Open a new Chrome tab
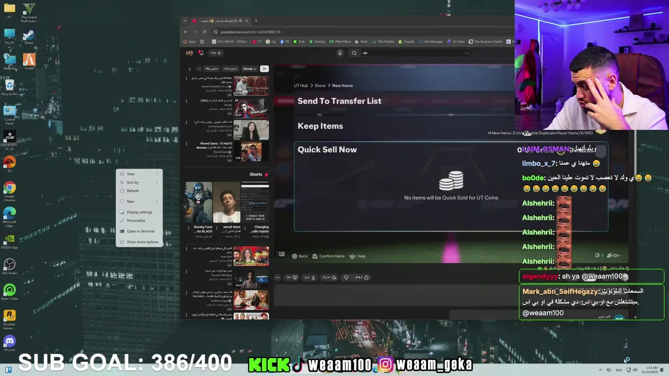This screenshot has height=376, width=669. tap(256, 21)
